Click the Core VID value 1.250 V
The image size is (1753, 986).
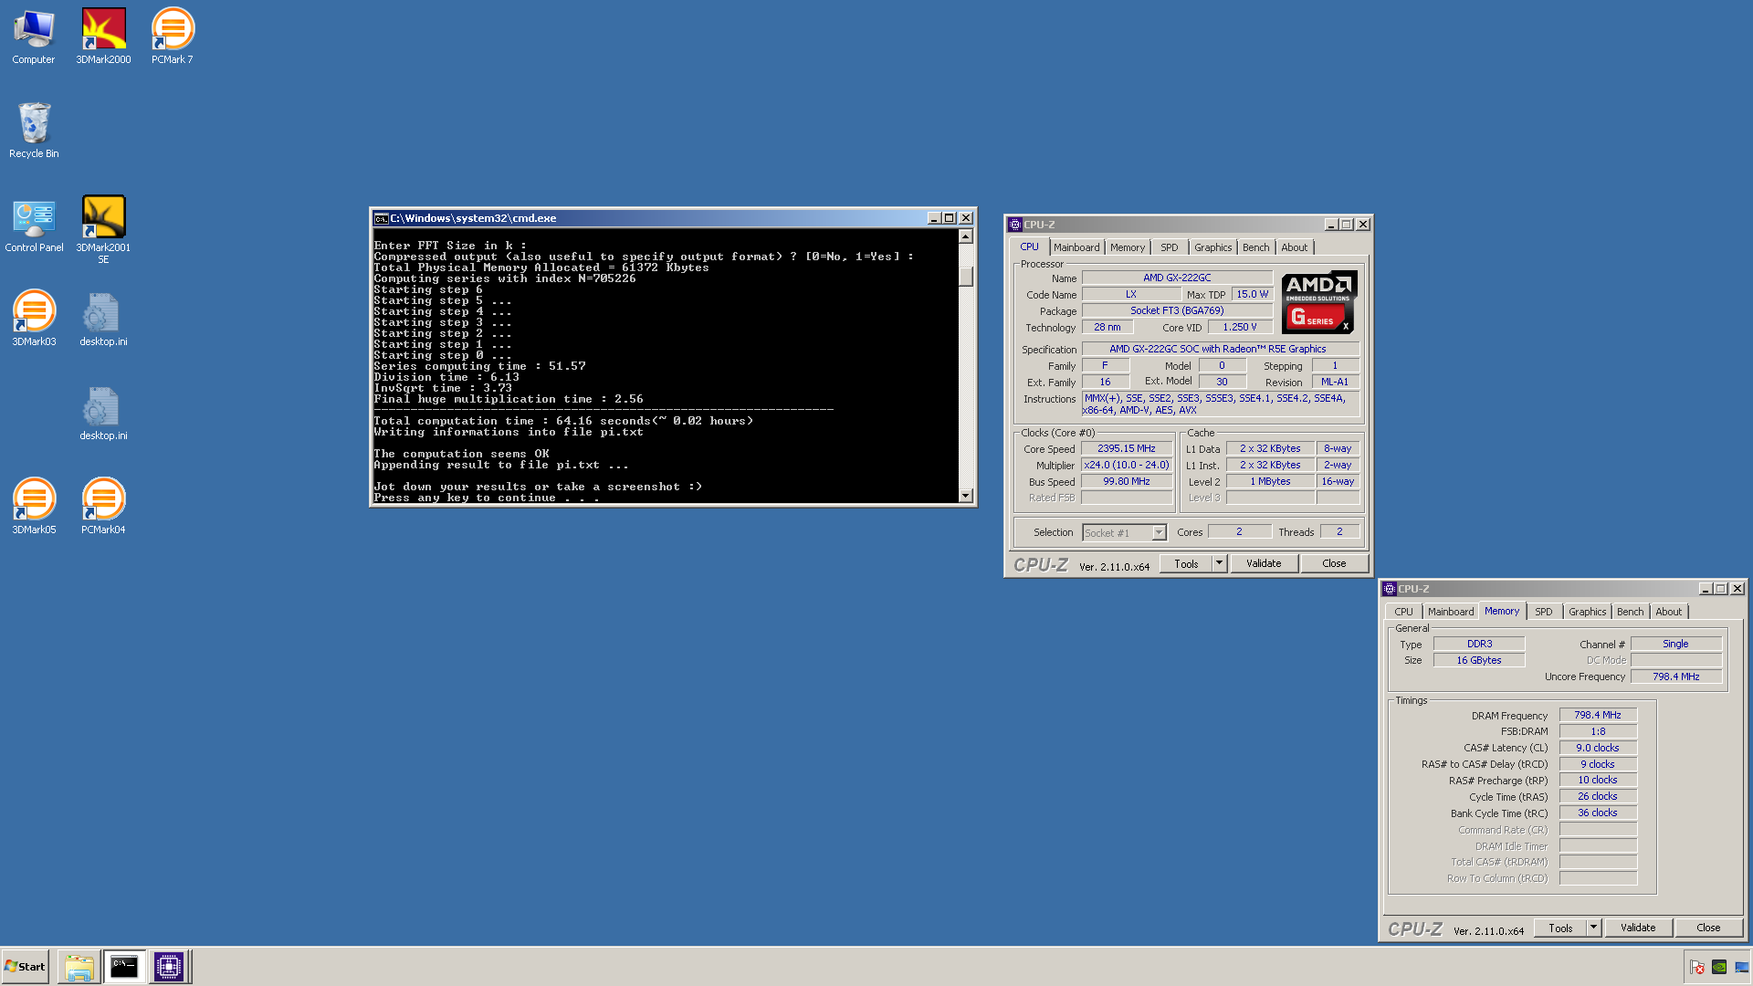[1240, 327]
